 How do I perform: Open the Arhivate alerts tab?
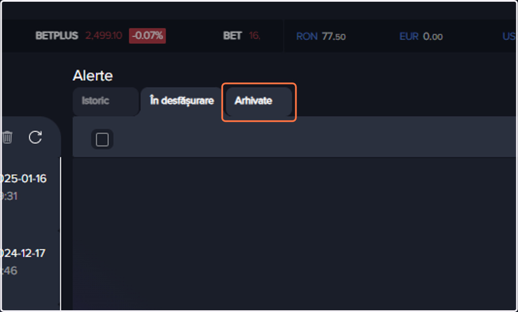point(259,101)
